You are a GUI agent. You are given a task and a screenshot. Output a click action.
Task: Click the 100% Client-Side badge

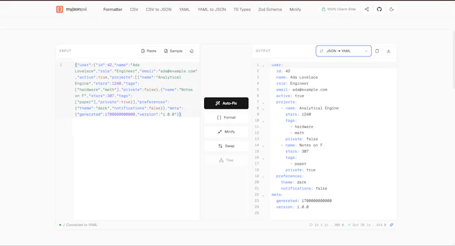[x=338, y=9]
